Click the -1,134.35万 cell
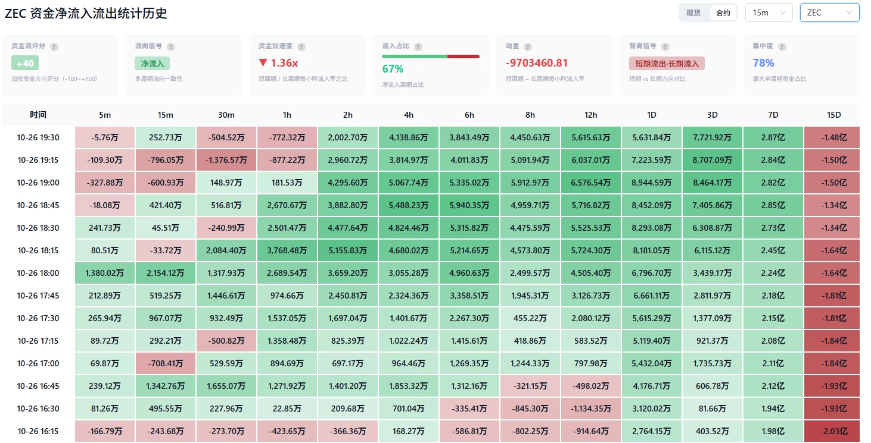 591,409
